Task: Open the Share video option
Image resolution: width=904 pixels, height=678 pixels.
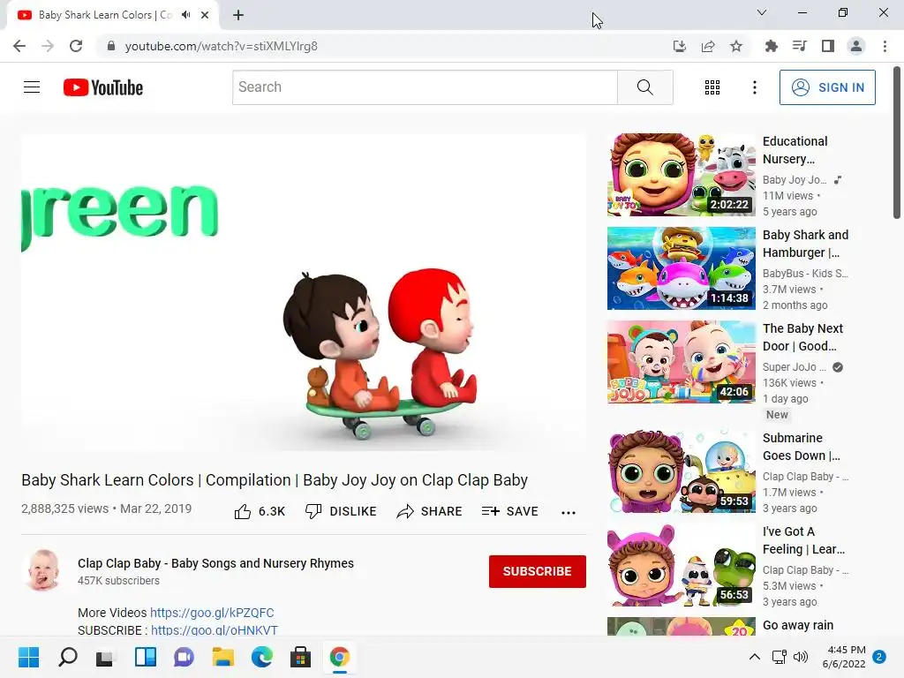Action: (x=430, y=511)
